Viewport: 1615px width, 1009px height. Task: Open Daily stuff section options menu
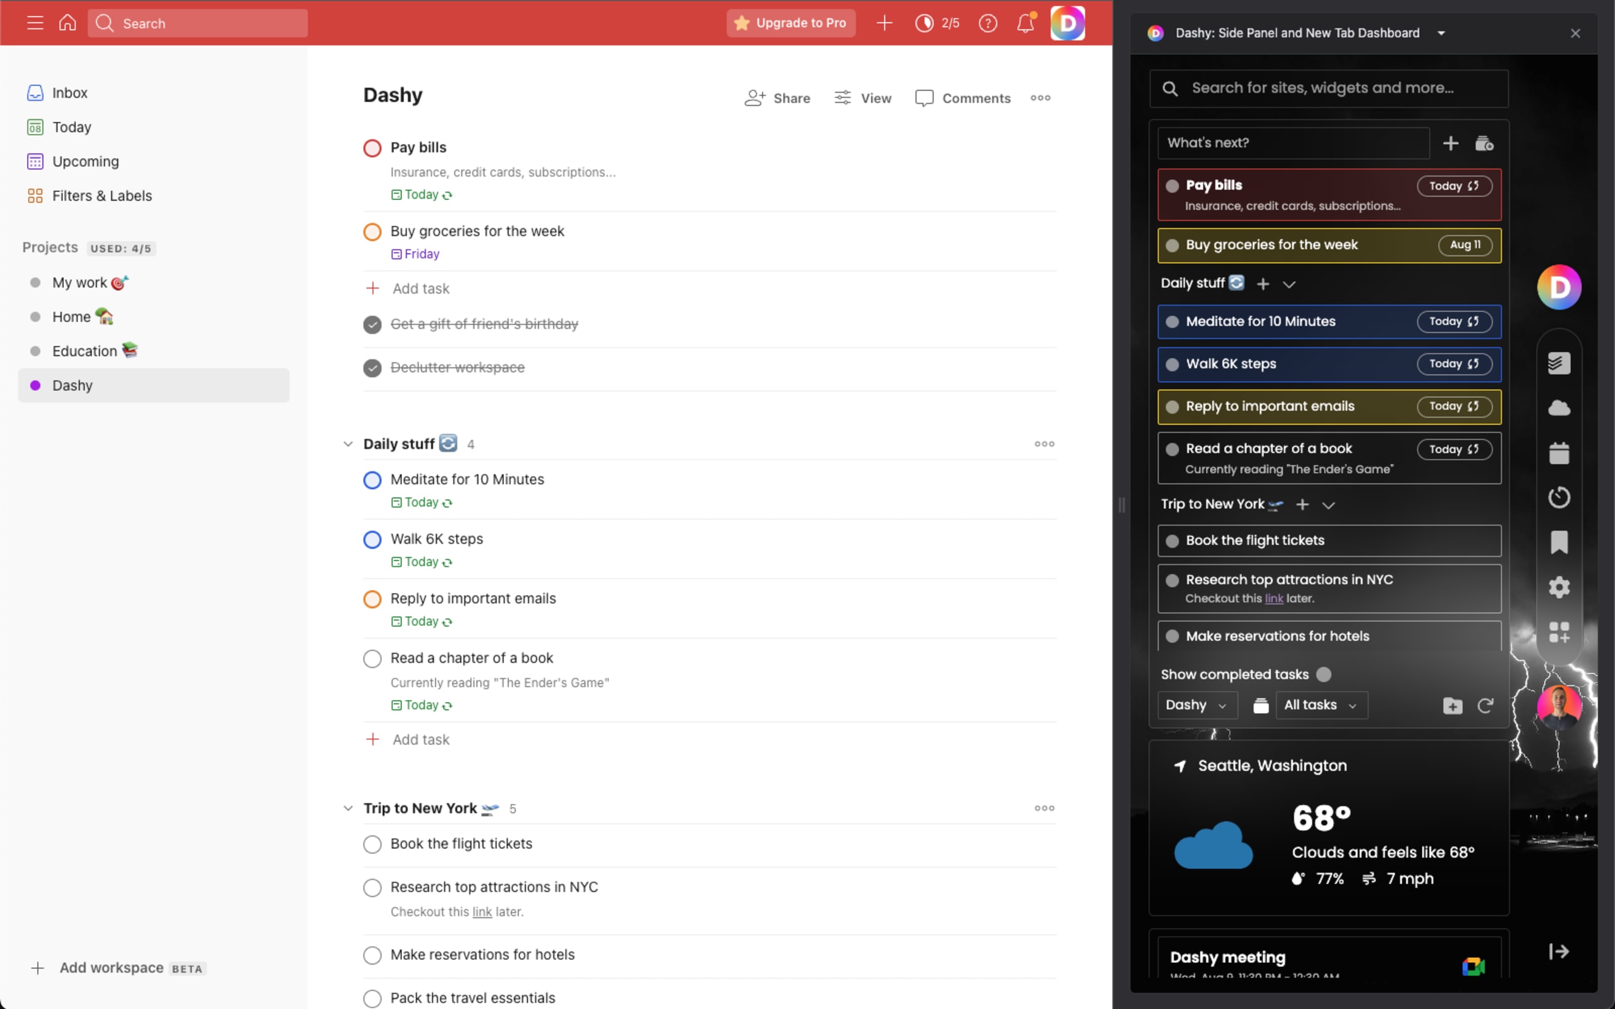1044,444
